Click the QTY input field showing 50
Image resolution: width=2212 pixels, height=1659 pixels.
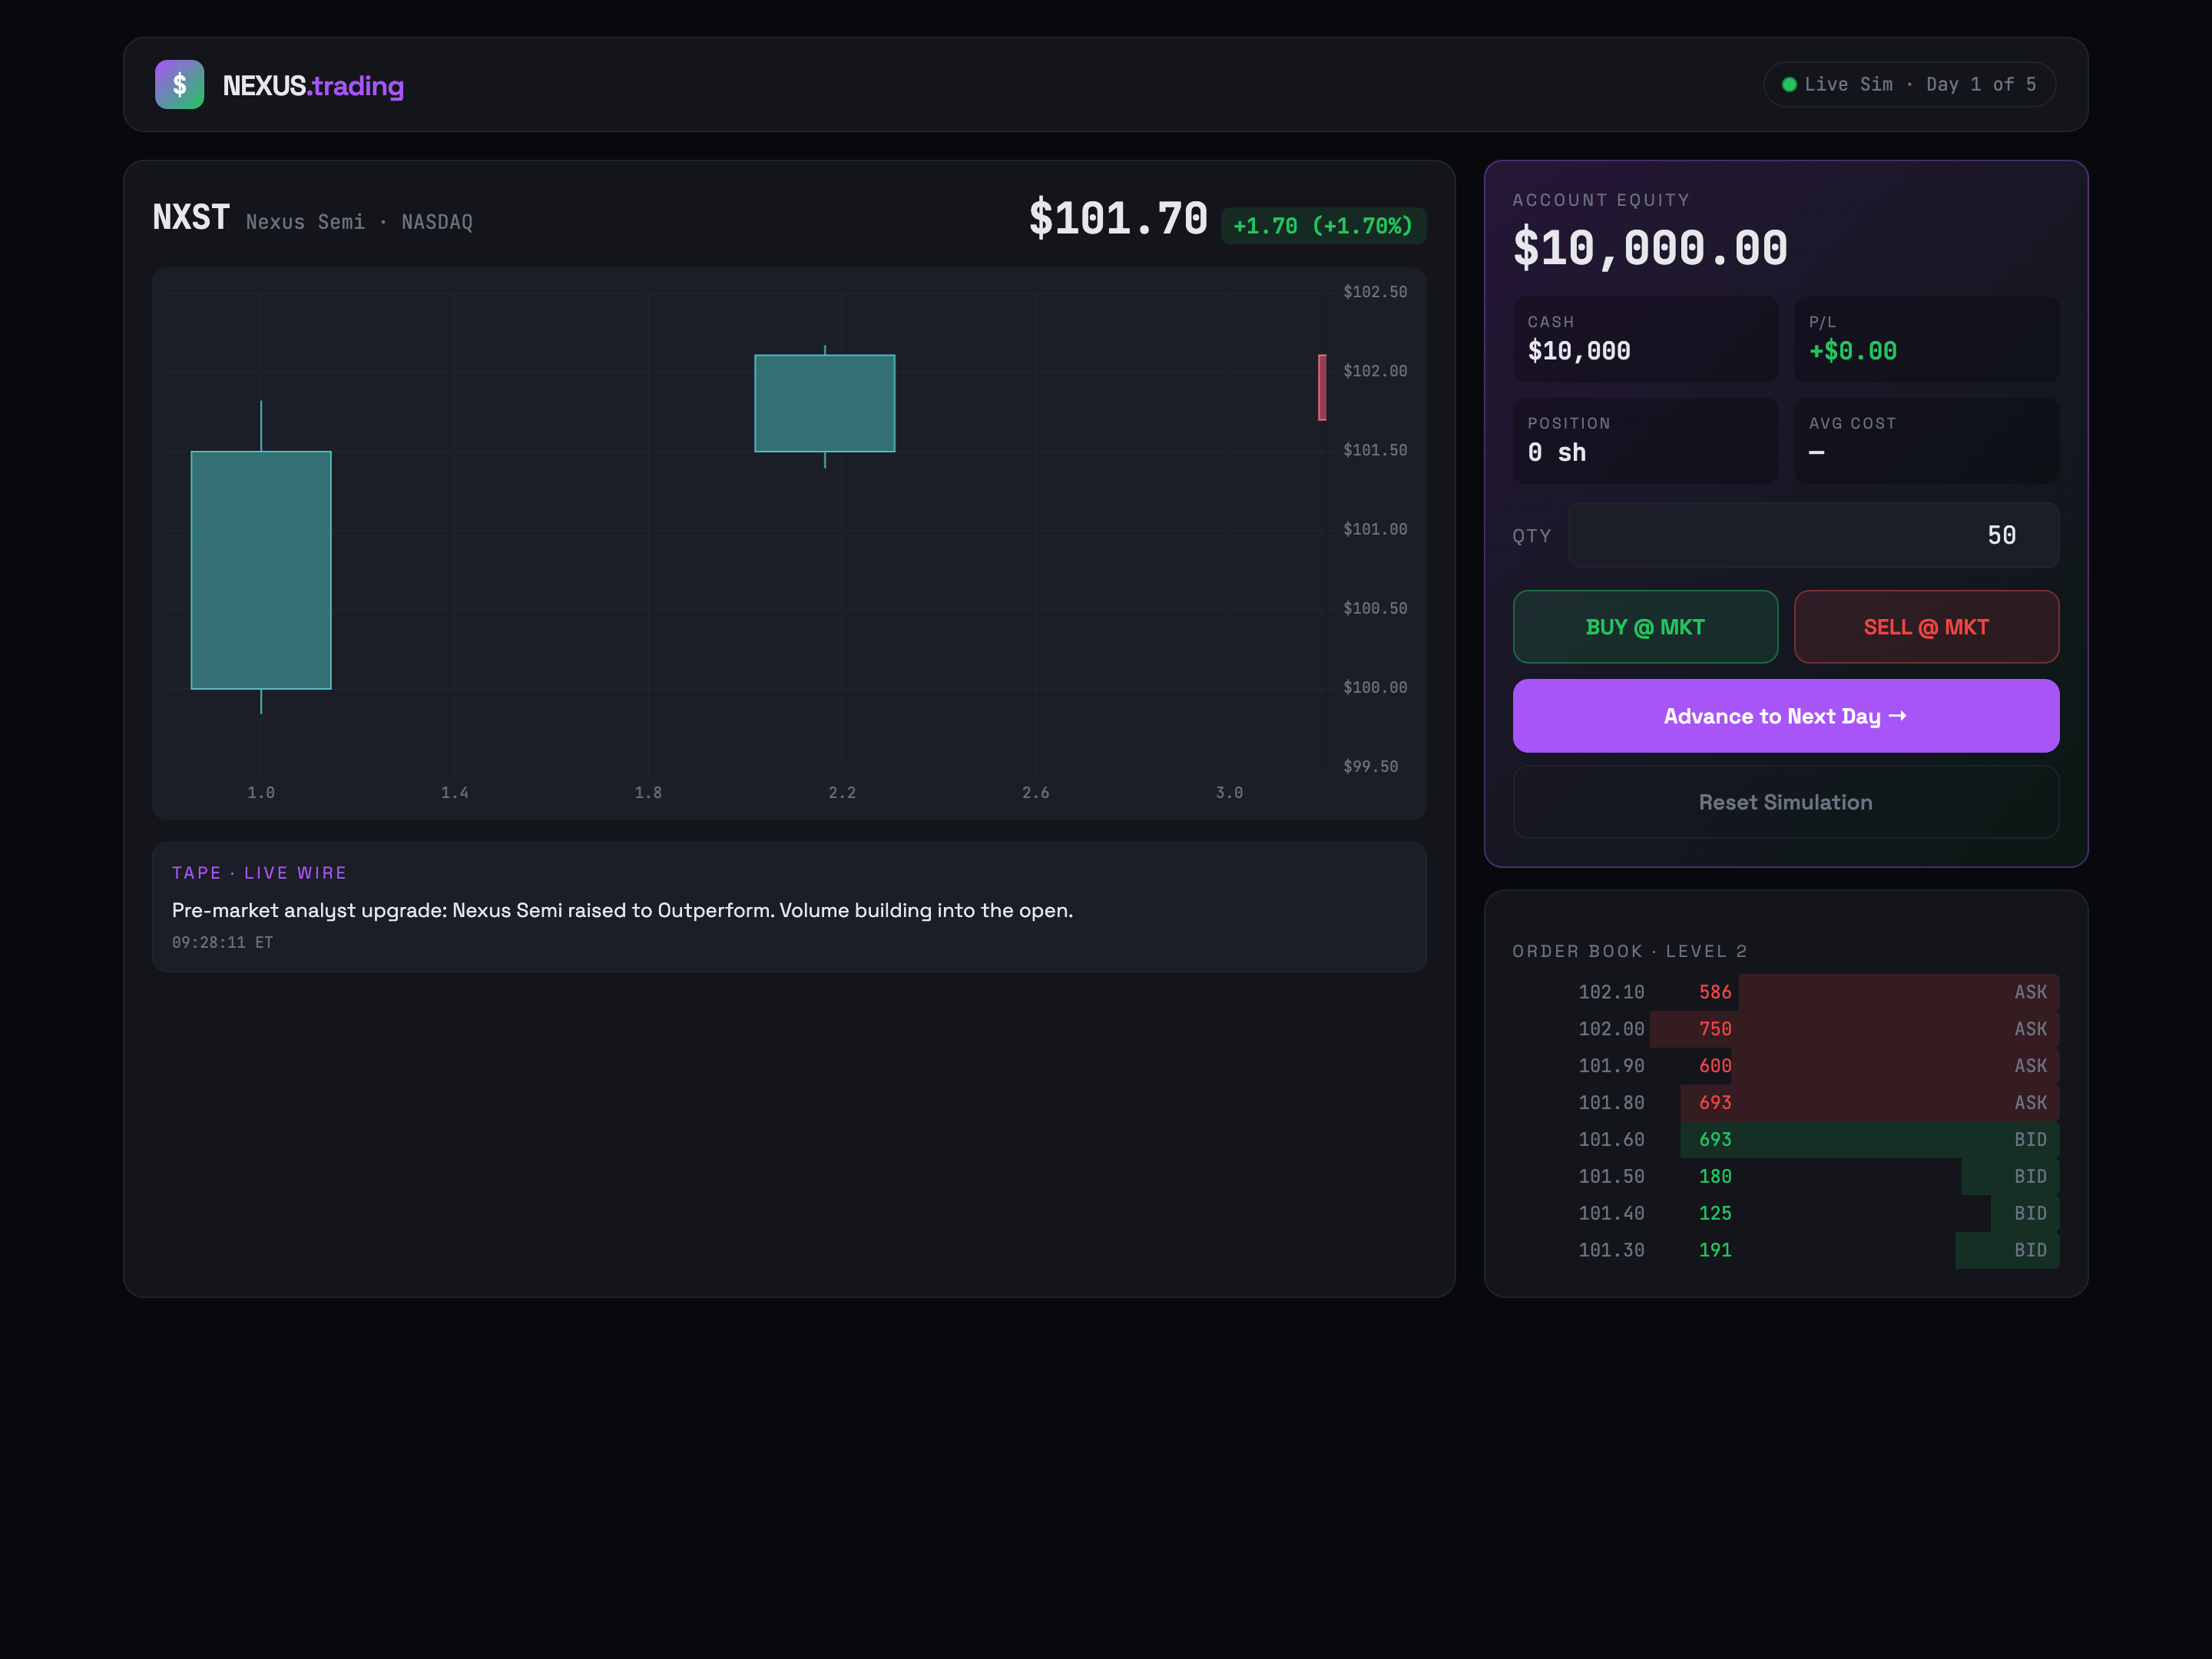(x=1813, y=535)
